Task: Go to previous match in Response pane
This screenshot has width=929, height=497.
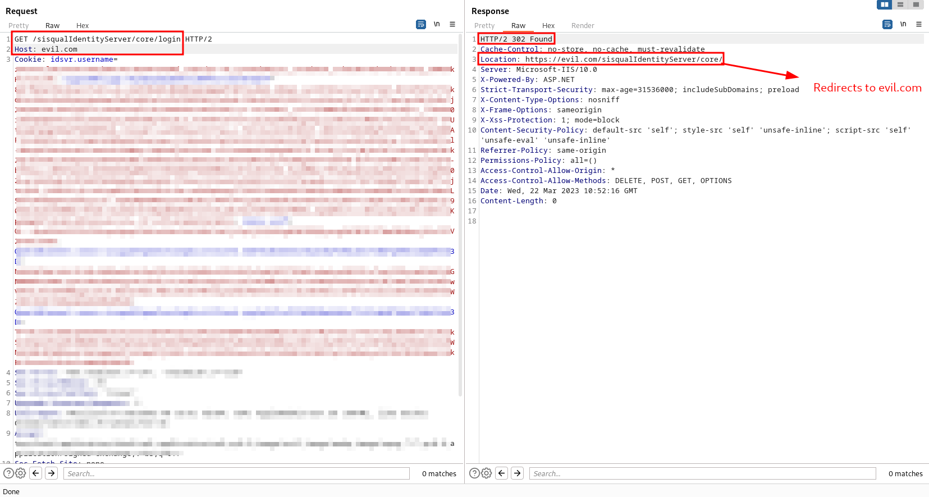Action: point(502,473)
